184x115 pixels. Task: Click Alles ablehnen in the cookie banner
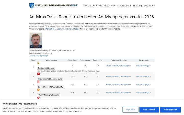149,110
